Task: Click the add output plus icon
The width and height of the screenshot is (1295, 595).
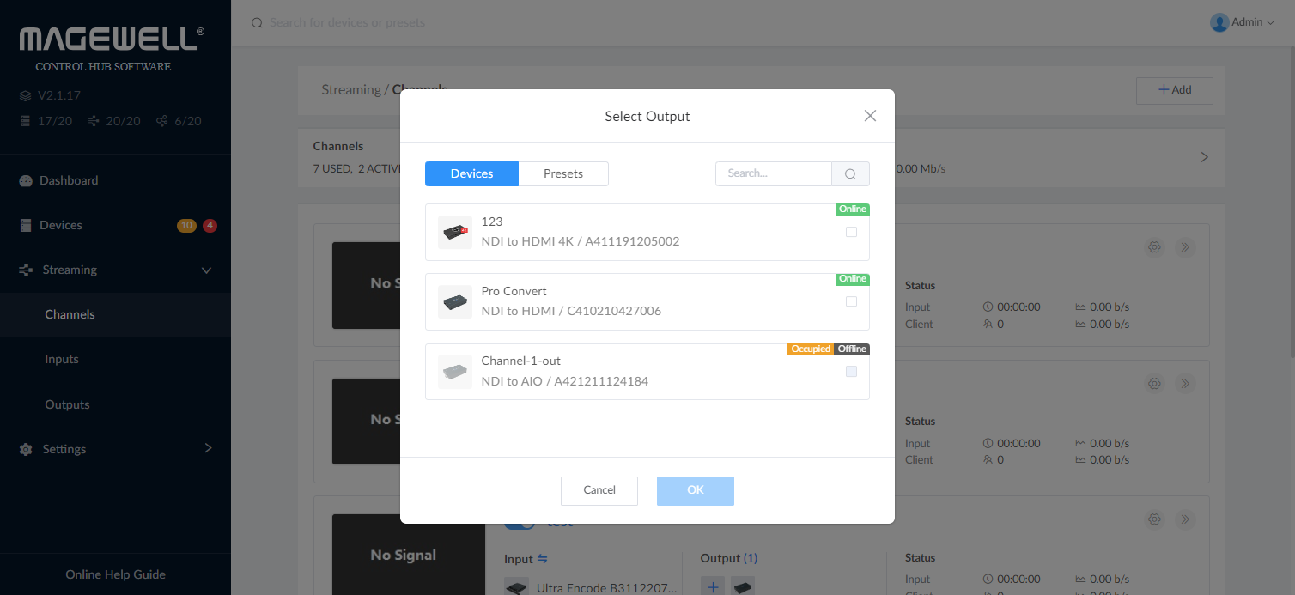Action: (x=712, y=587)
